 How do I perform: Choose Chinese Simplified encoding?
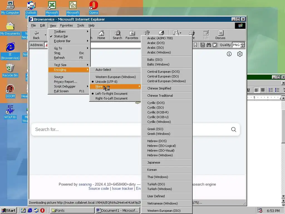(x=167, y=88)
